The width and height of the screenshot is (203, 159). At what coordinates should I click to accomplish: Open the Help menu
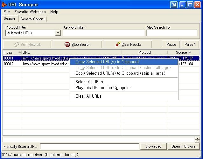point(54,12)
